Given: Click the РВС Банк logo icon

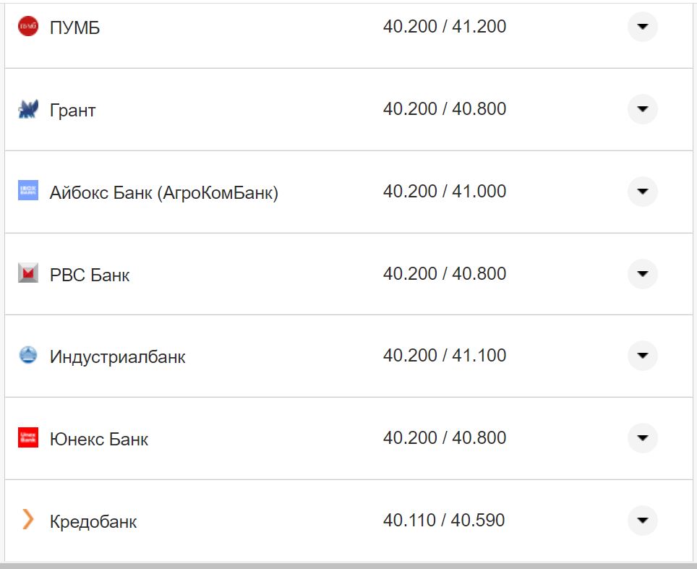Looking at the screenshot, I should (27, 274).
